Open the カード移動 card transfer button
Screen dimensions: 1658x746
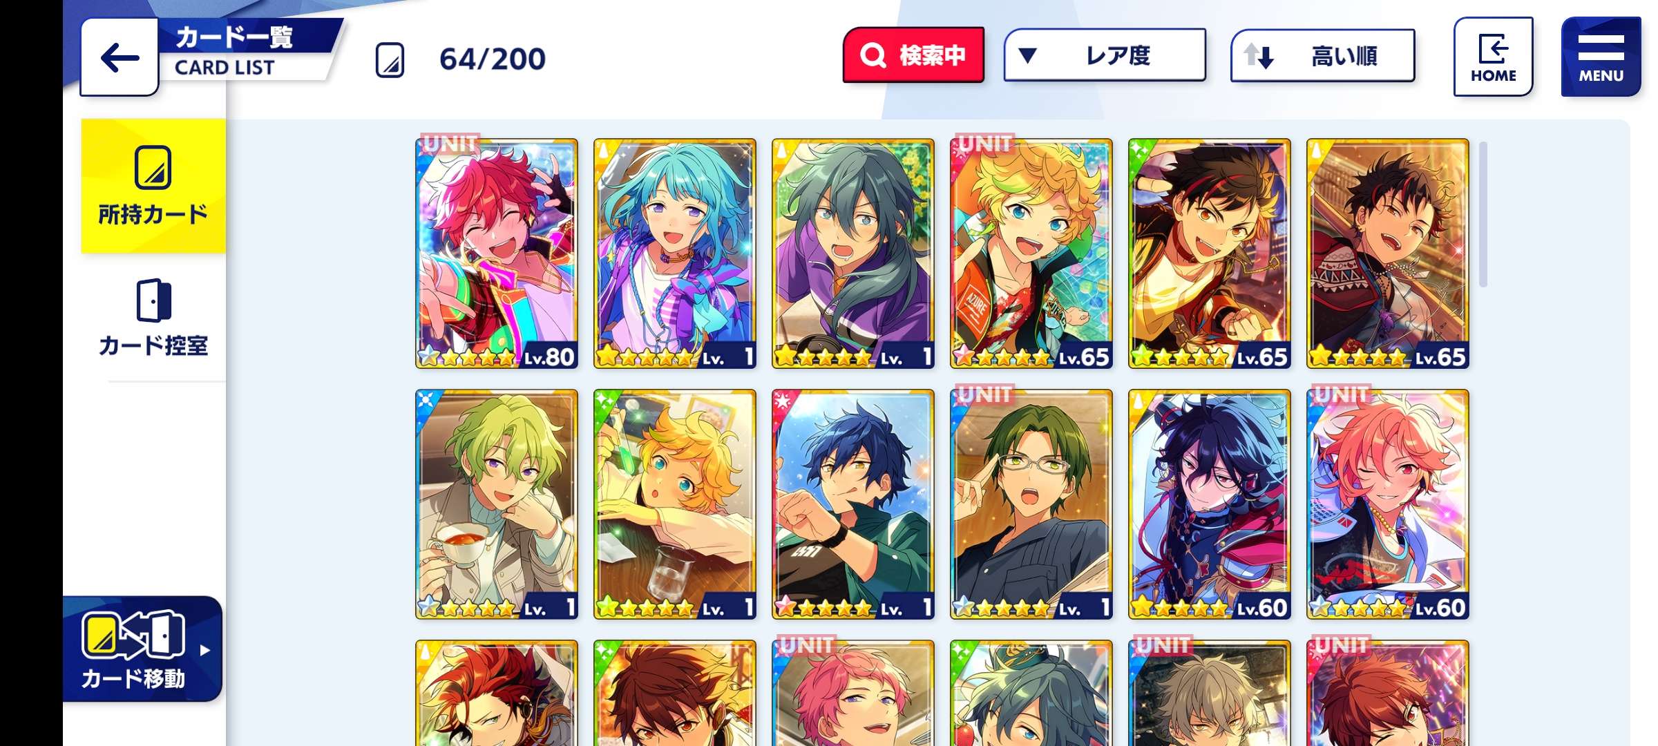click(142, 649)
